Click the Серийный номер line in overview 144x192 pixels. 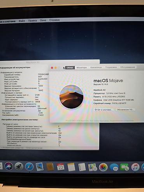[110, 103]
